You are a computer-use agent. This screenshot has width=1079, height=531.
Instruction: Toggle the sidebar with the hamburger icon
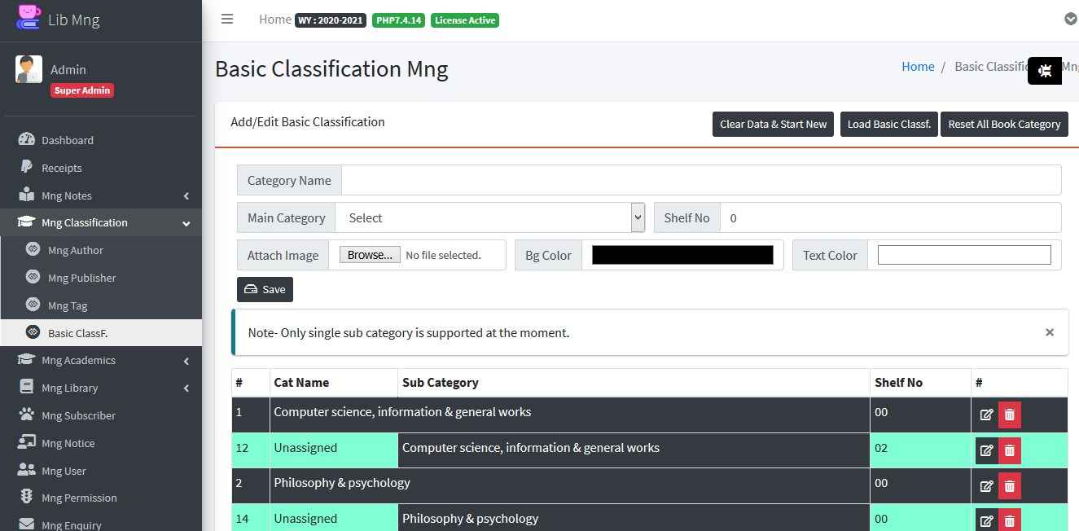click(x=227, y=20)
